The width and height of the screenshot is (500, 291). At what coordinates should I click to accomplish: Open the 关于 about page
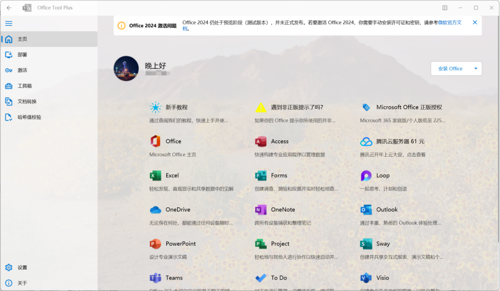[x=49, y=283]
